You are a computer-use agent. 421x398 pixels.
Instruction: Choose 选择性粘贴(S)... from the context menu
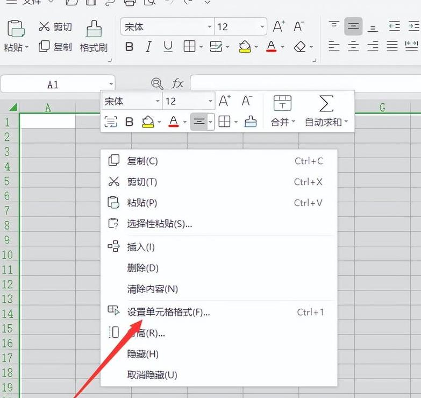click(x=219, y=223)
